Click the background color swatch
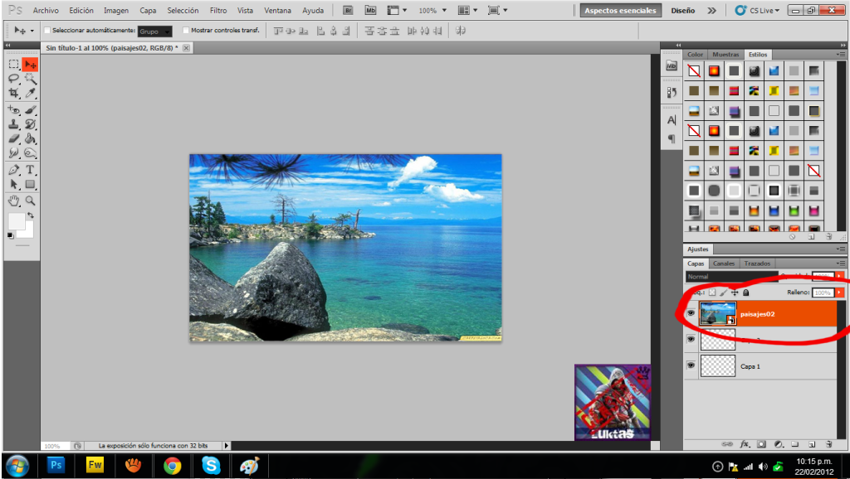Image resolution: width=850 pixels, height=479 pixels. pos(29,232)
